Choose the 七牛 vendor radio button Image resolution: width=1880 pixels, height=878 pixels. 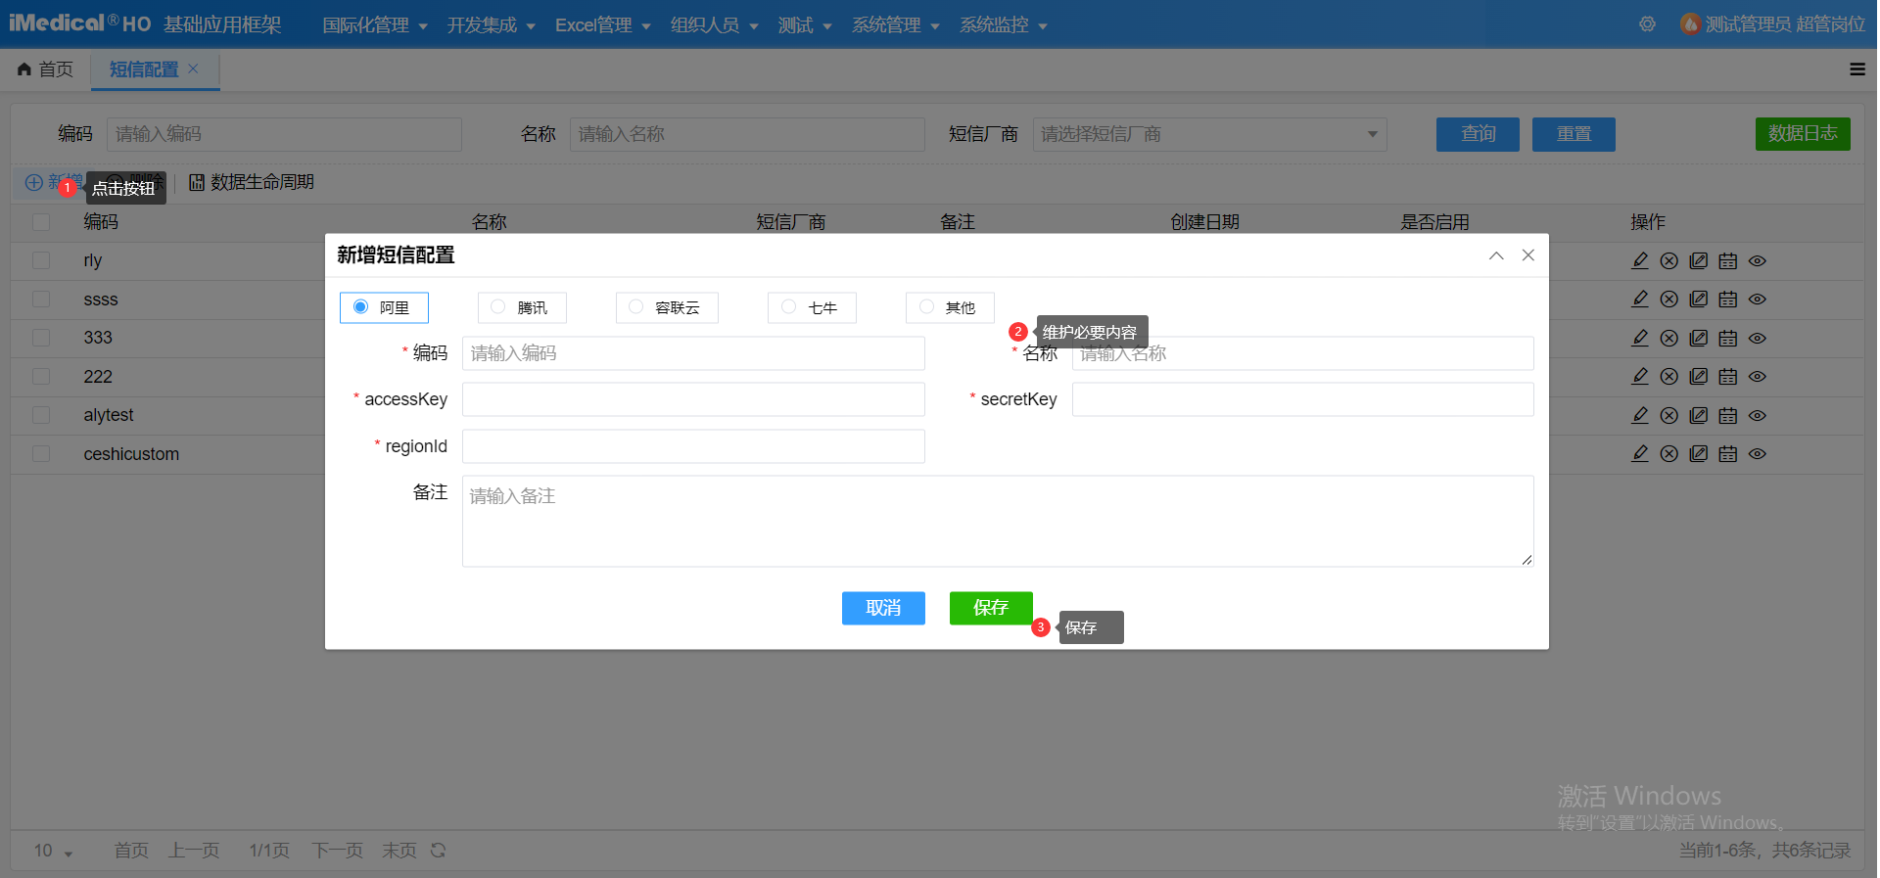[x=789, y=307]
